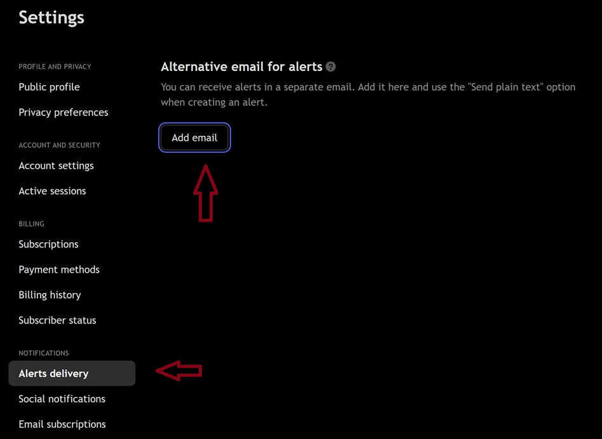Click the NOTIFICATIONS section header
Viewport: 602px width, 439px height.
tap(43, 353)
